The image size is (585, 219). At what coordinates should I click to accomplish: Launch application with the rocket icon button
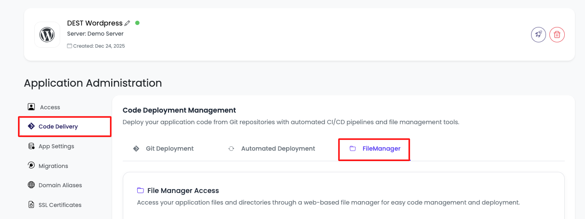538,35
